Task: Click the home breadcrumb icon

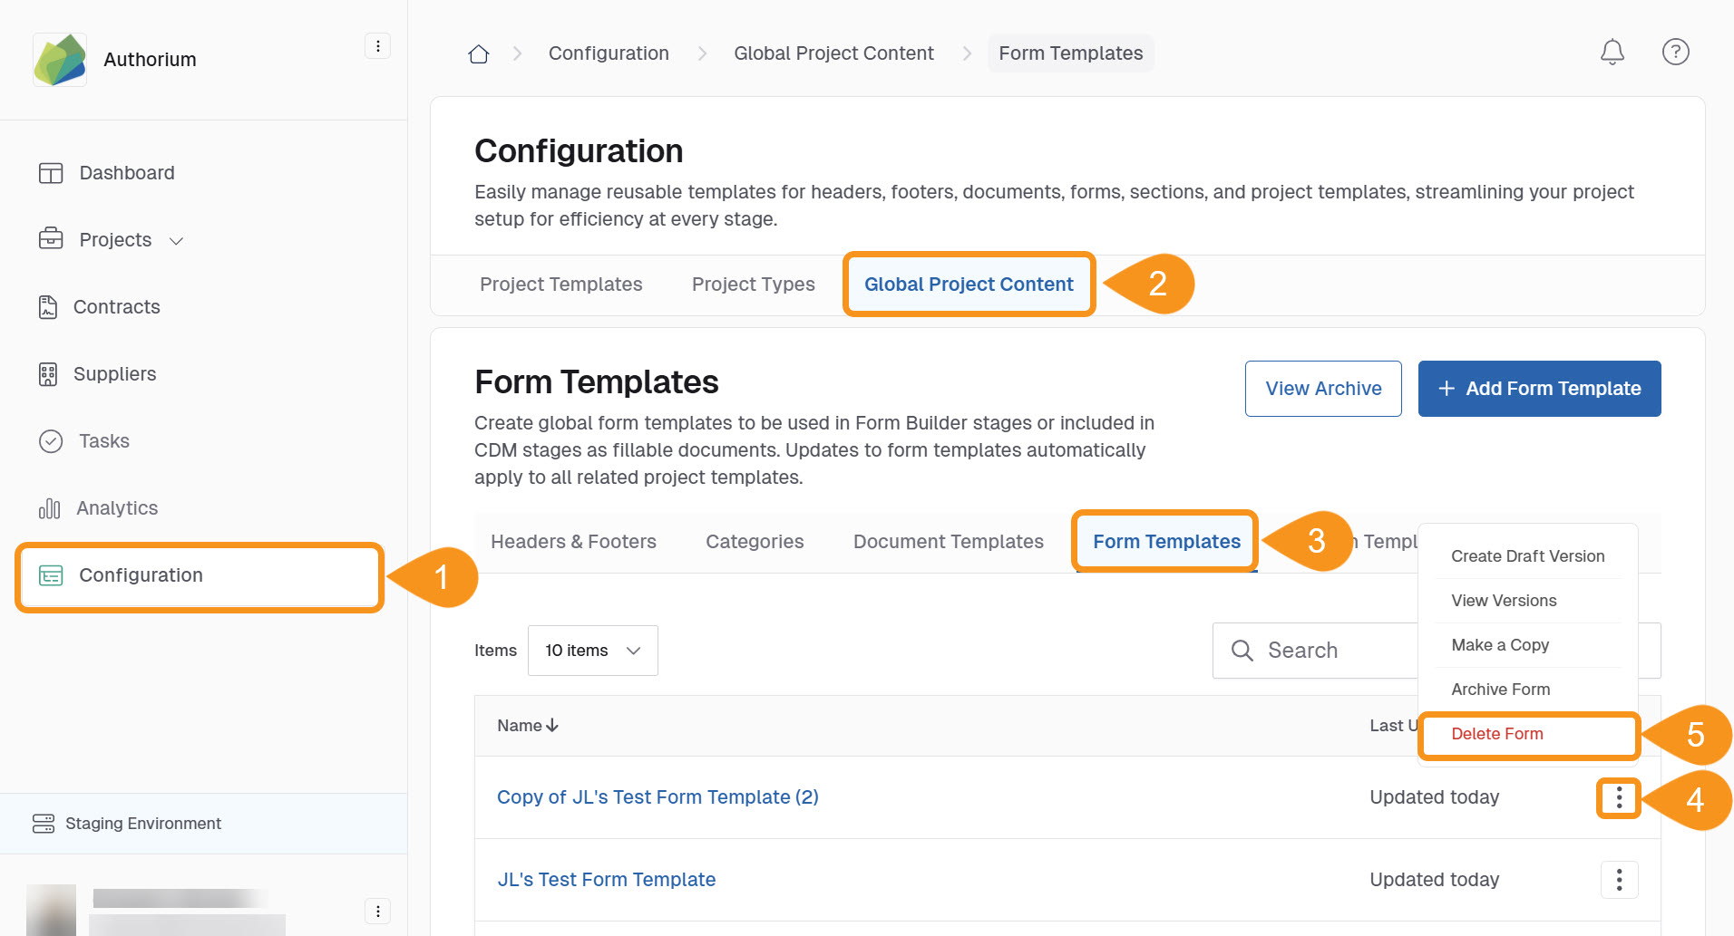Action: [479, 53]
